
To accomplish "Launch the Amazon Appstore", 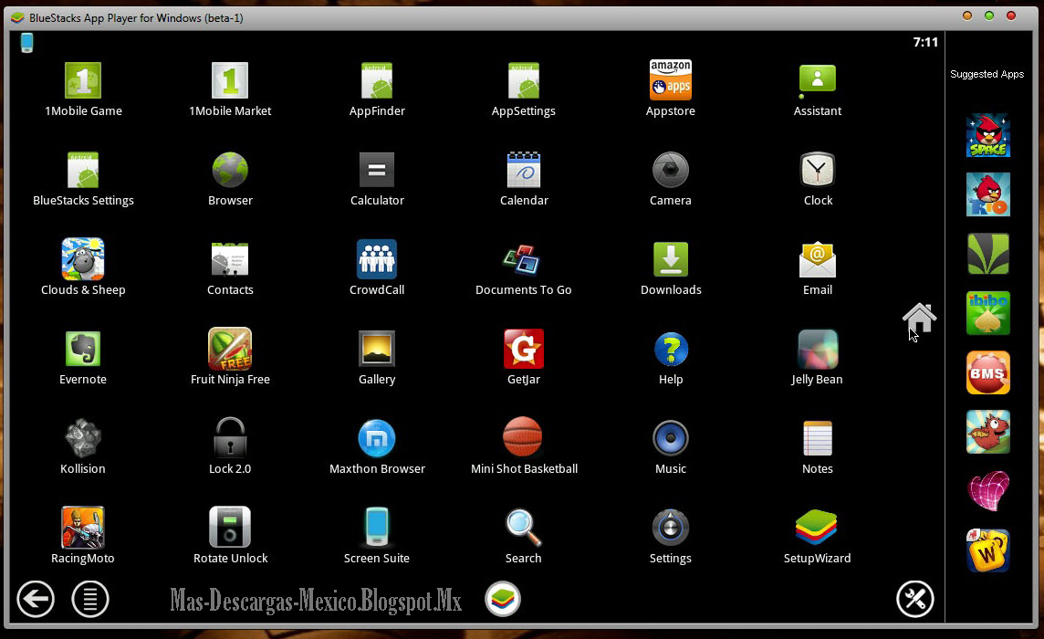I will 671,79.
